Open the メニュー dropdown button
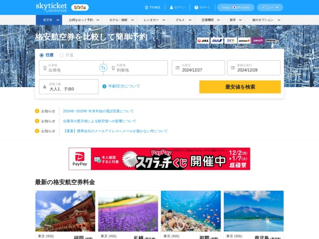The image size is (319, 239). point(270,7)
